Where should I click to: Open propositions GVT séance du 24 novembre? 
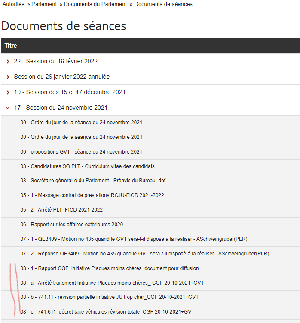(81, 152)
